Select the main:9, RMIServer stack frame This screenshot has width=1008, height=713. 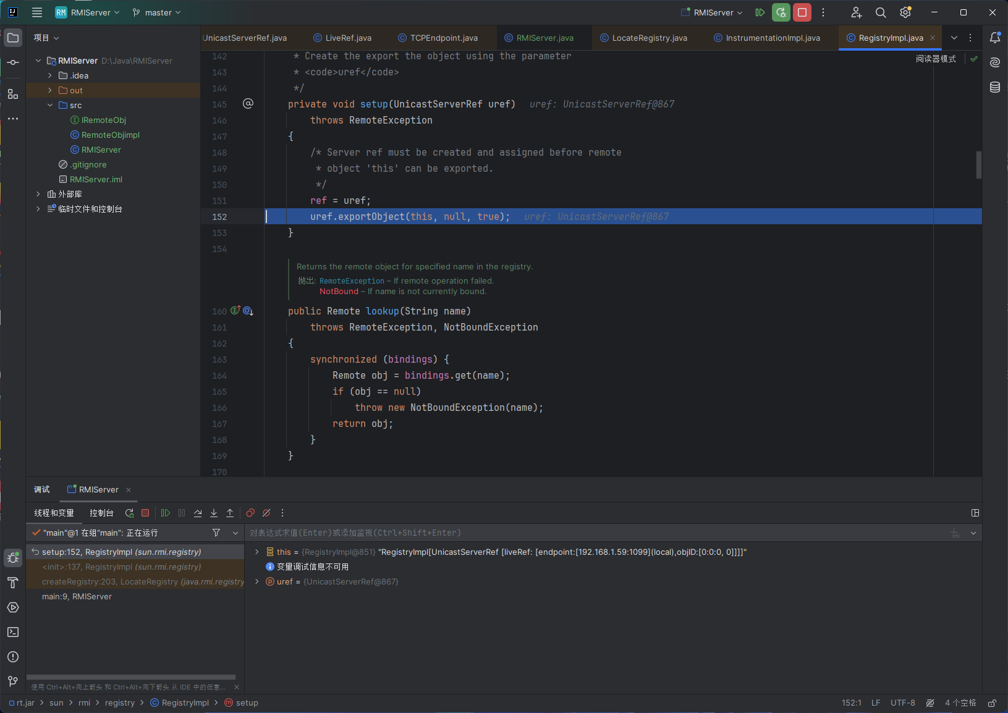click(x=135, y=596)
